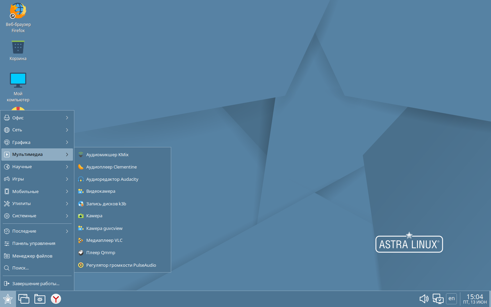The height and width of the screenshot is (307, 491).
Task: Click the Clementine orange icon
Action: click(81, 167)
